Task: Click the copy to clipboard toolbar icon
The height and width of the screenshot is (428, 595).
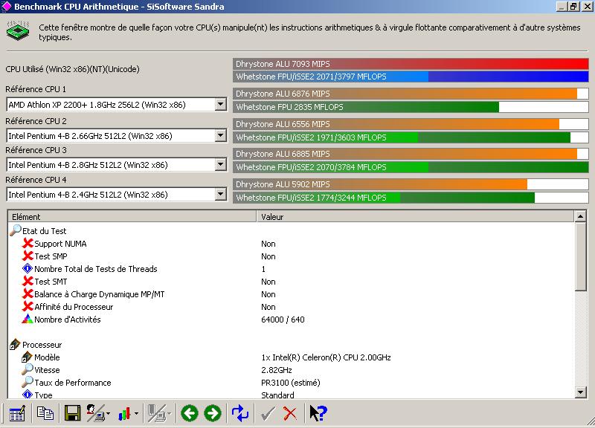Action: [x=45, y=413]
